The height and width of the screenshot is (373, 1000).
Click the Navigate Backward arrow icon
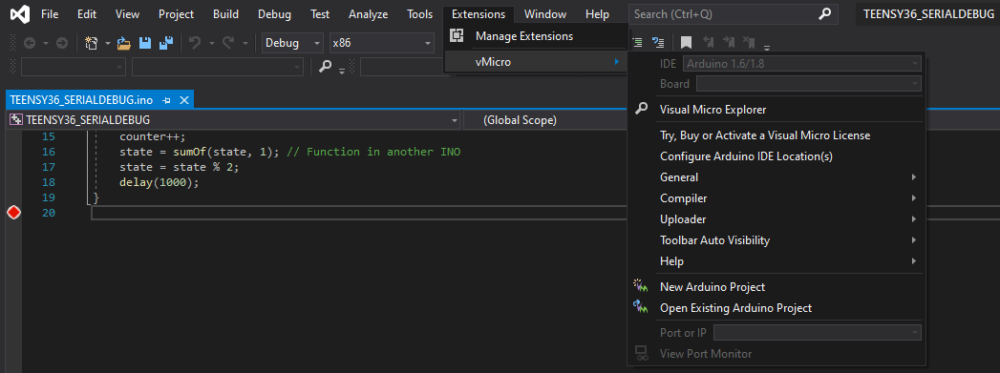tap(30, 43)
